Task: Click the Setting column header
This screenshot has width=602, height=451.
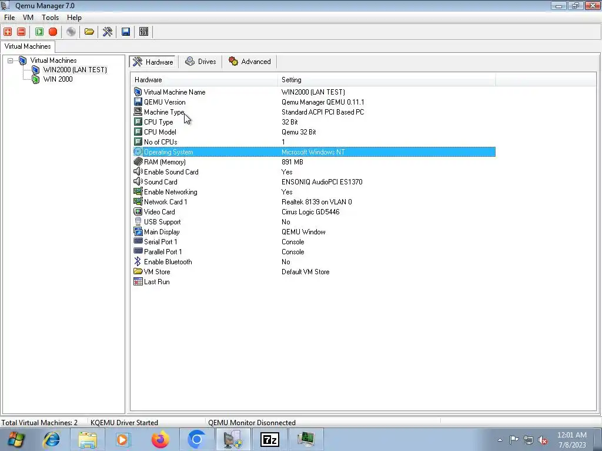Action: (387, 80)
